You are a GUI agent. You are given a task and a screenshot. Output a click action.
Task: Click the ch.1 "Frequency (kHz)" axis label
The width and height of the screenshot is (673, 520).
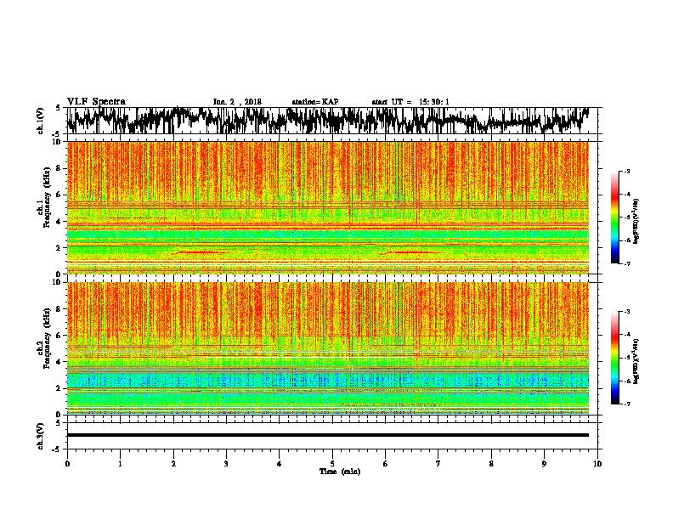click(x=47, y=197)
